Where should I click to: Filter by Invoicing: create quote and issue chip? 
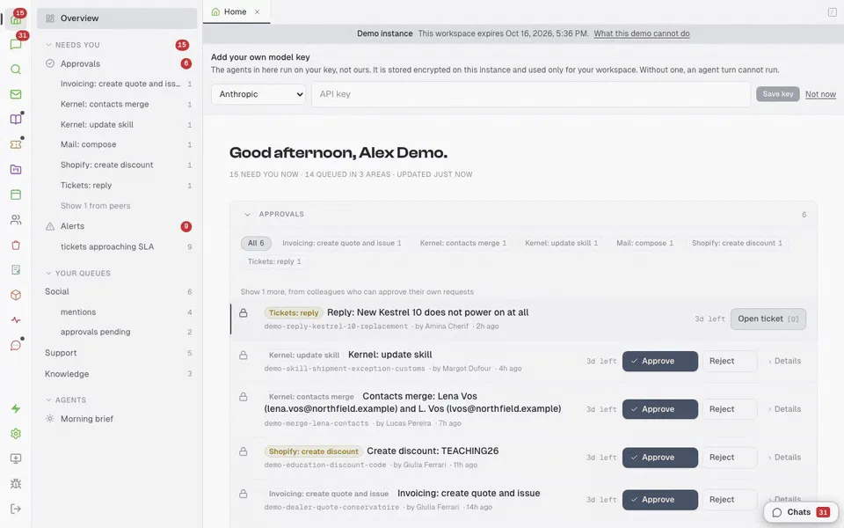(x=342, y=243)
